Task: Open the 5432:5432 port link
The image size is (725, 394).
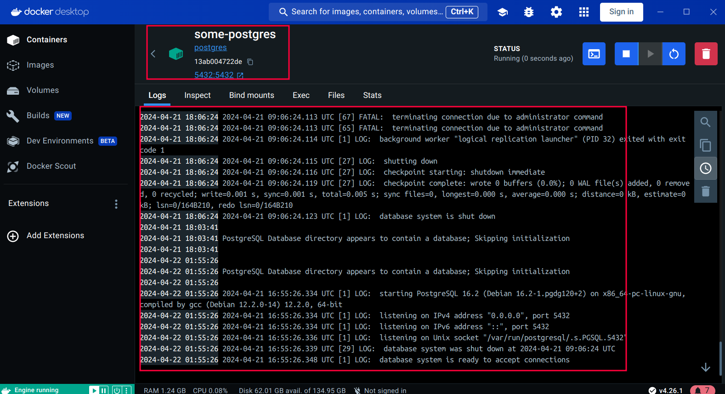Action: pyautogui.click(x=219, y=75)
